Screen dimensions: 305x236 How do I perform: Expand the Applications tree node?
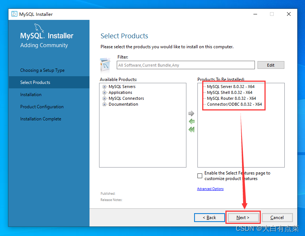coord(105,92)
